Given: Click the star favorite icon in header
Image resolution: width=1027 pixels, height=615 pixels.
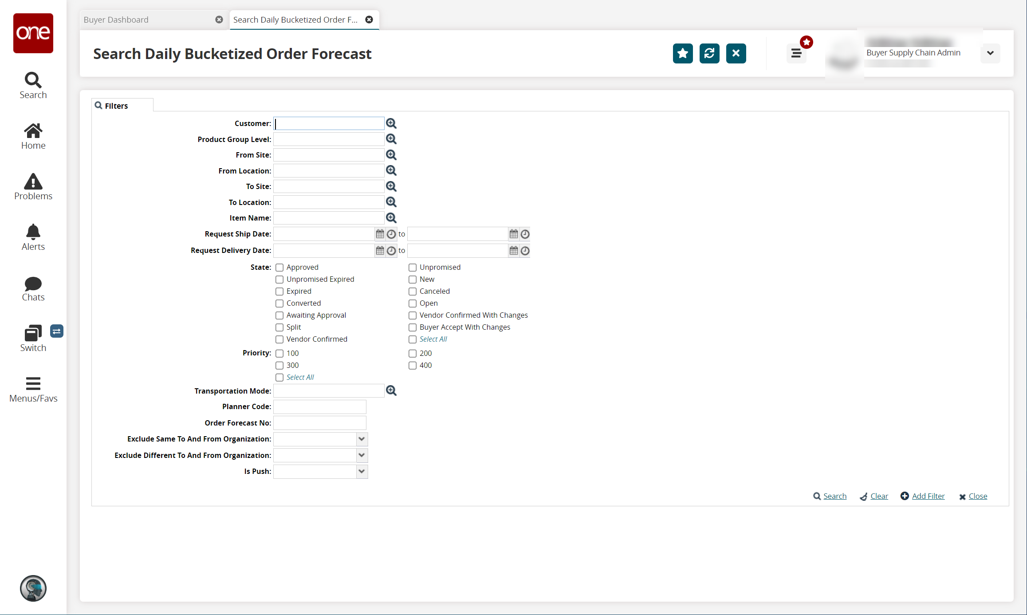Looking at the screenshot, I should click(x=682, y=53).
